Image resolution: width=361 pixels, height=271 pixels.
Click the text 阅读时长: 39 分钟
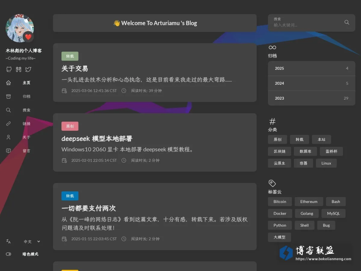click(146, 91)
